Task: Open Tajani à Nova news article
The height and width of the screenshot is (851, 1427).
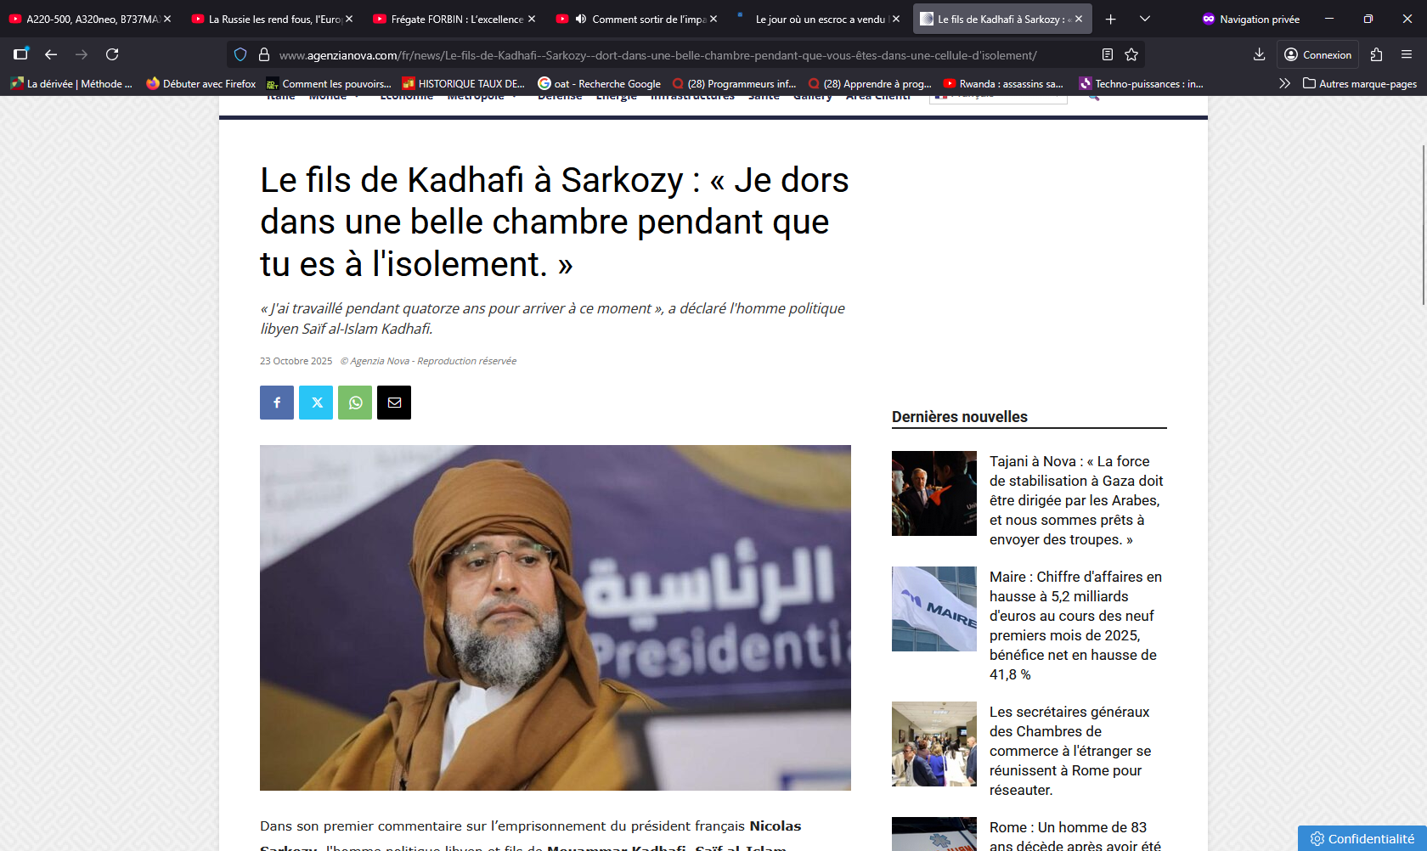Action: (1076, 500)
